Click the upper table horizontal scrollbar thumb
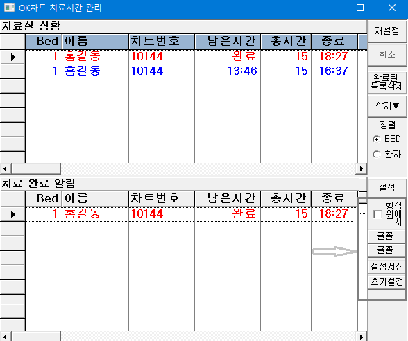The height and width of the screenshot is (341, 408). point(36,168)
